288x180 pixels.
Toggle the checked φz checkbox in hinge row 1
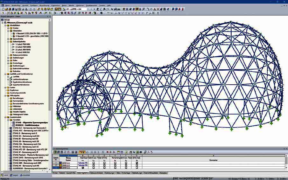point(137,163)
